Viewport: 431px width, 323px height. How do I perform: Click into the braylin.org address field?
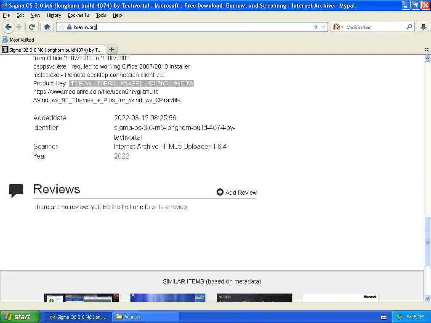[192, 27]
